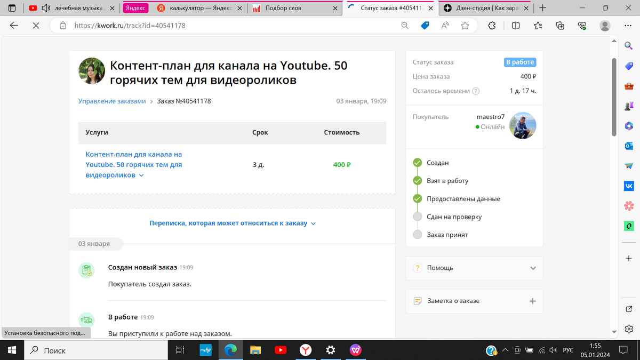Screen dimensions: 640x360
Task: Open the Favorites list icon
Action: (x=538, y=25)
